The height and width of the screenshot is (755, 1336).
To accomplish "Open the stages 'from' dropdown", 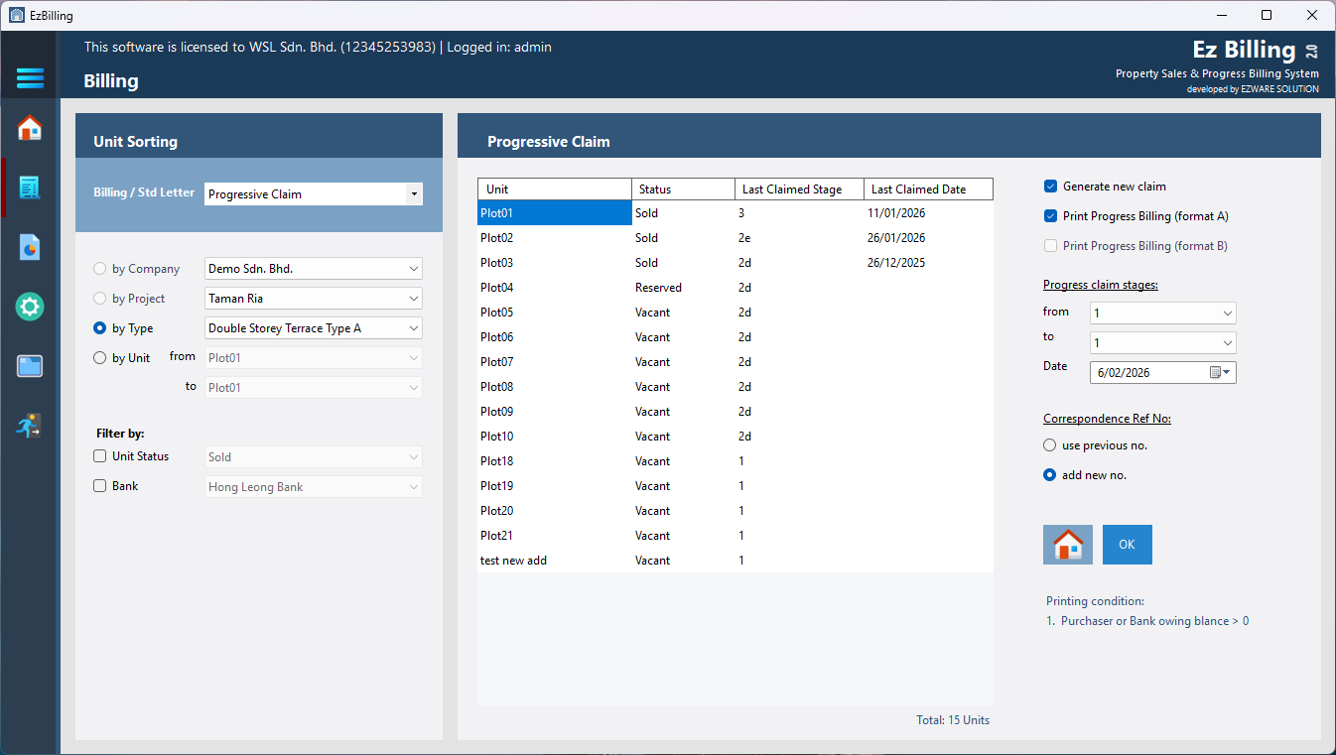I will coord(1163,314).
